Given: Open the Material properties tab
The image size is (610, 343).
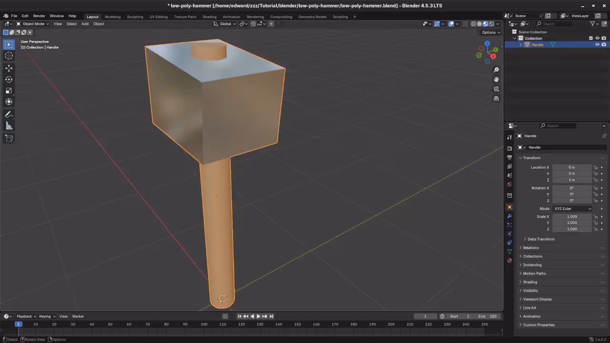Looking at the screenshot, I should click(509, 261).
